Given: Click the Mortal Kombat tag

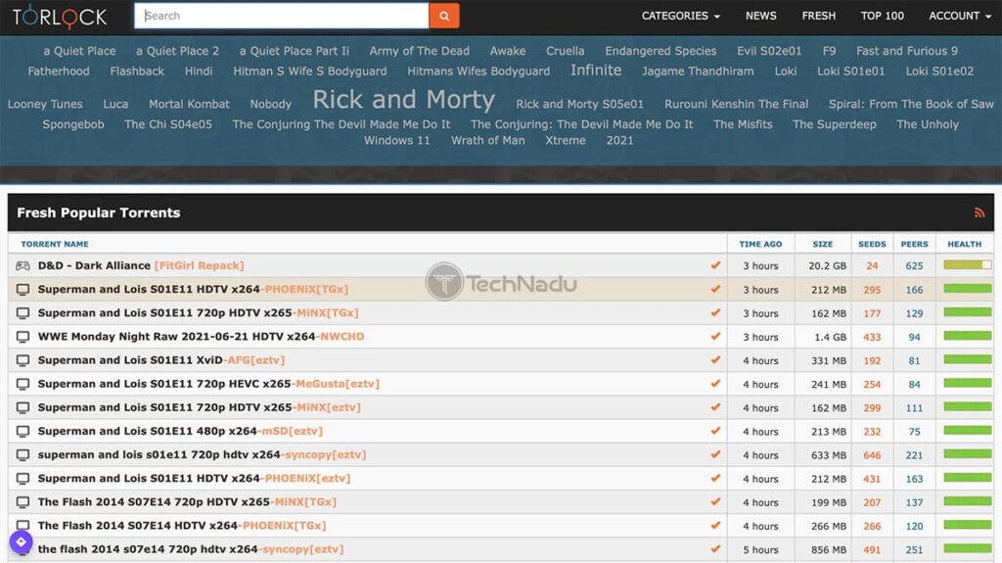Looking at the screenshot, I should [189, 104].
